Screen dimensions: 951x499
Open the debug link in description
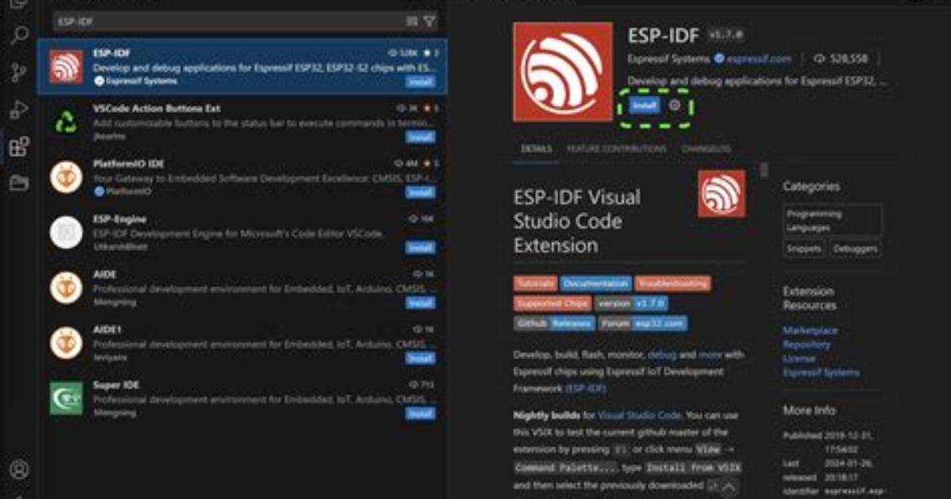[x=662, y=354]
